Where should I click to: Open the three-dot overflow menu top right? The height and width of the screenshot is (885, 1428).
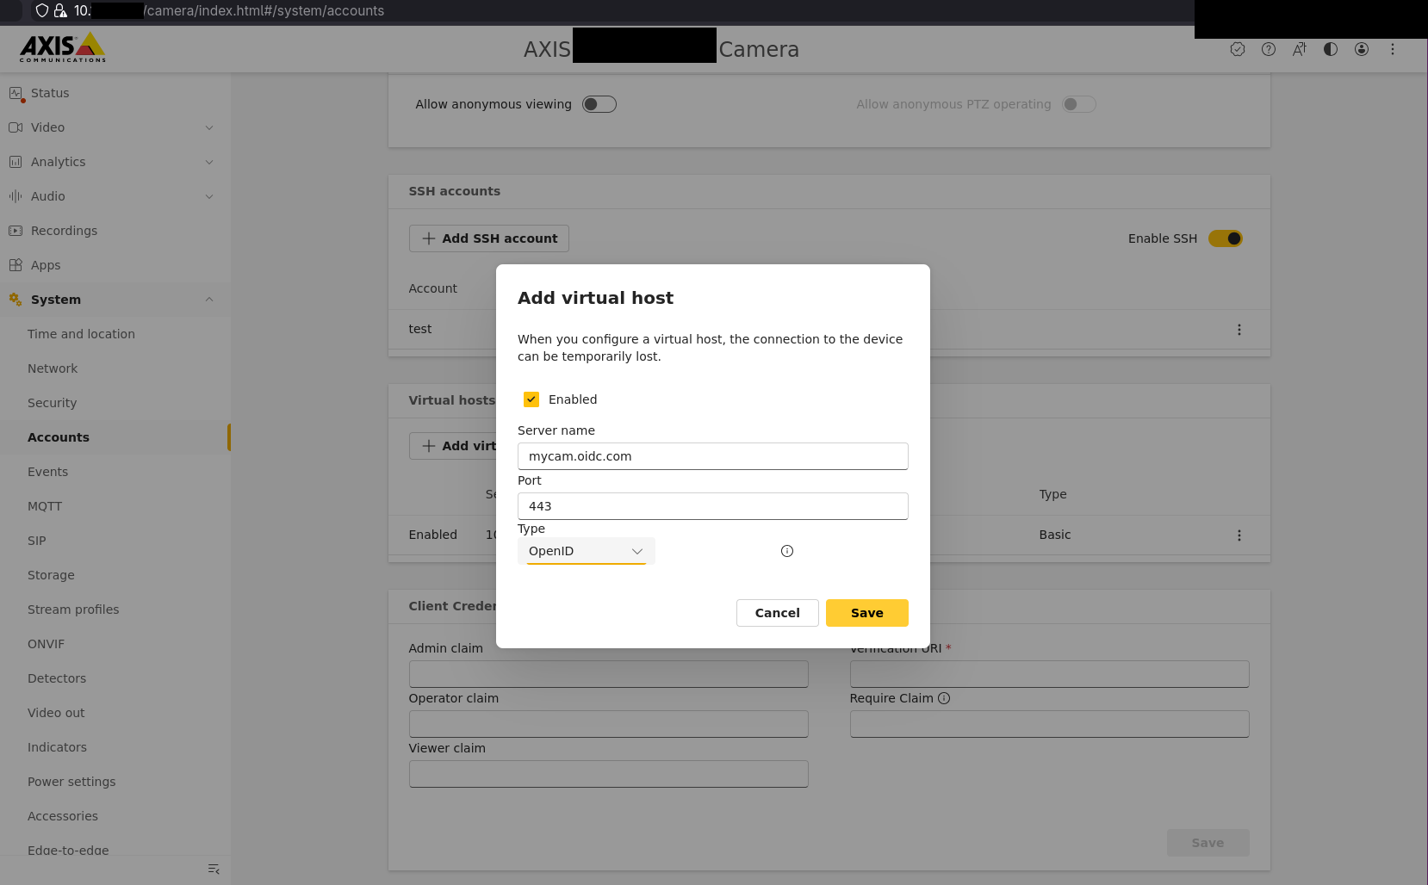(x=1392, y=49)
